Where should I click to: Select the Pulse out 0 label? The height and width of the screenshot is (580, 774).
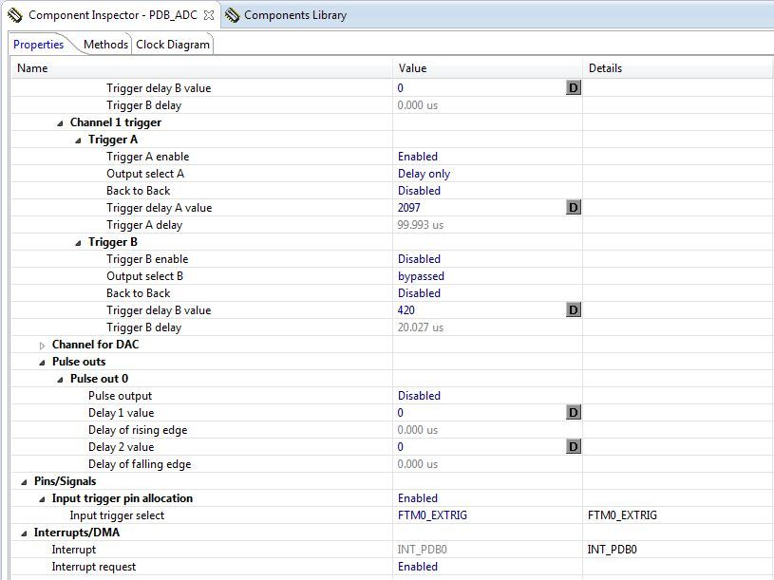pyautogui.click(x=99, y=379)
